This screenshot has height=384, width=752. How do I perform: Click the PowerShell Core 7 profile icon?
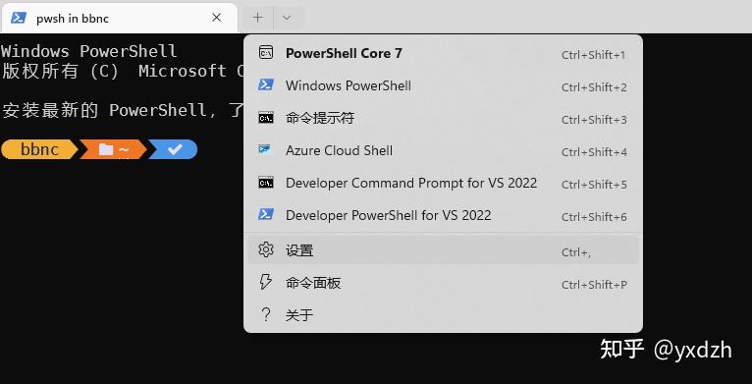click(266, 52)
